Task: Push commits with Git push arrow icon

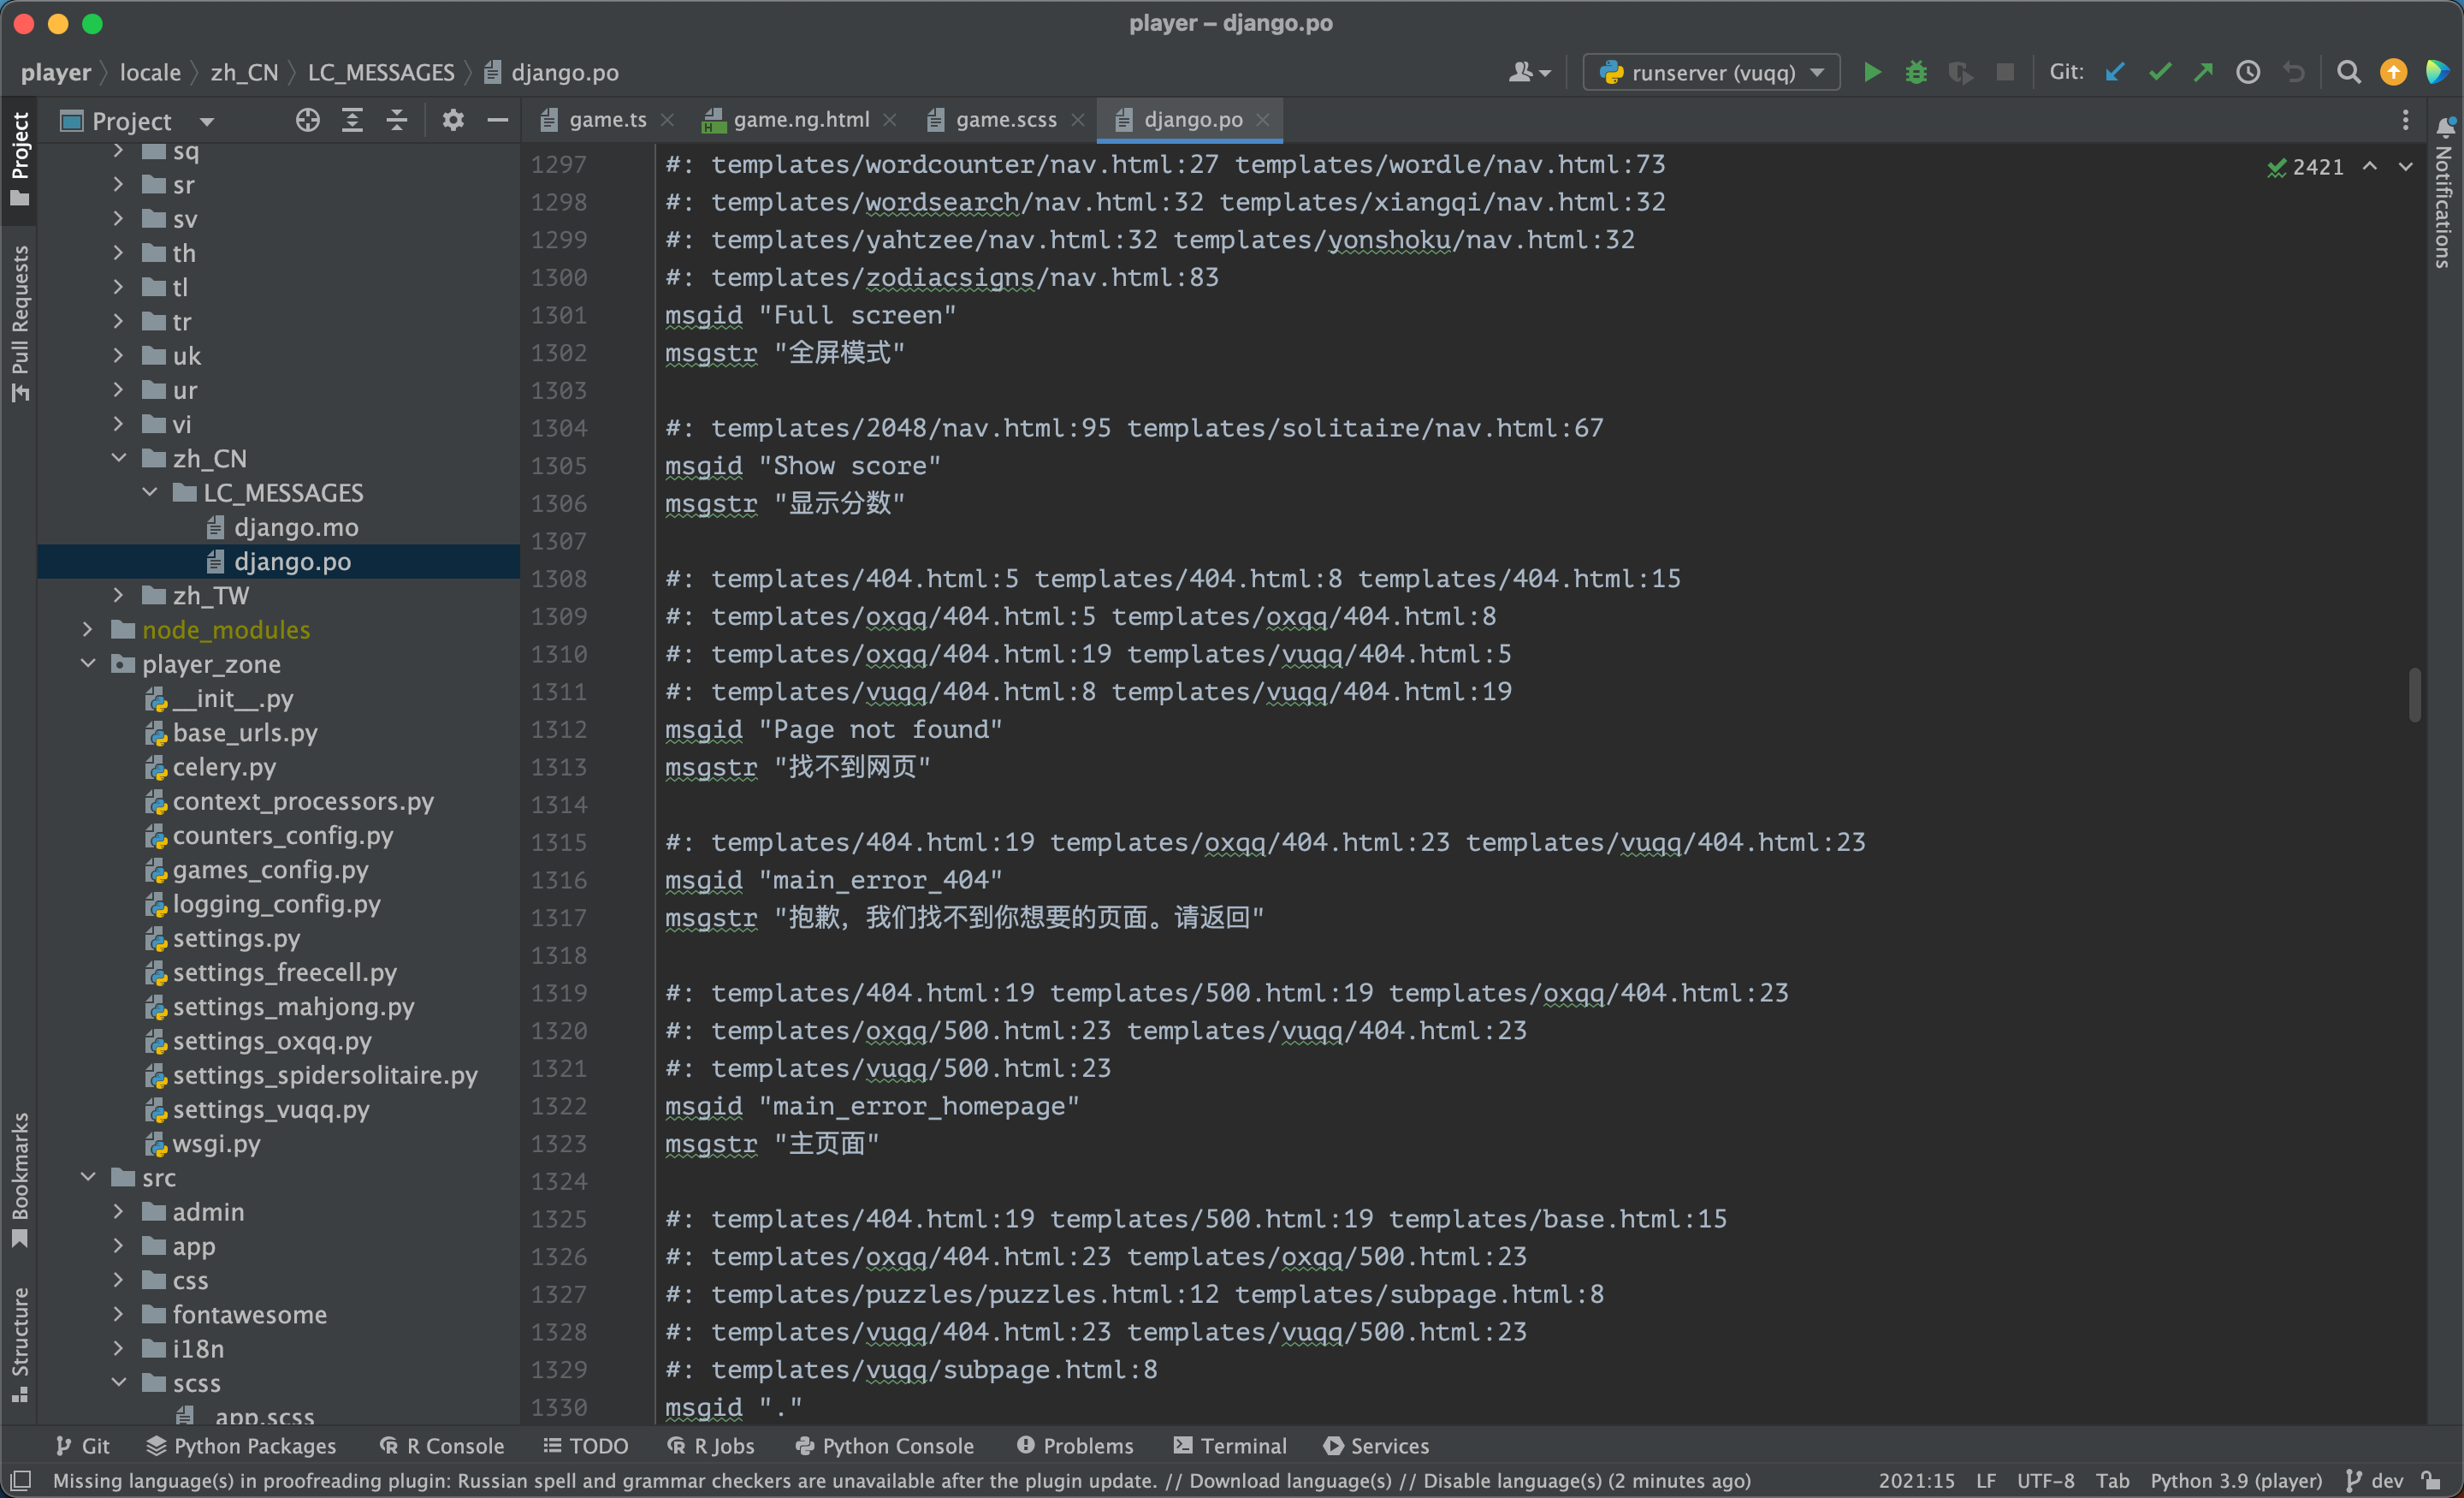Action: [x=2203, y=72]
